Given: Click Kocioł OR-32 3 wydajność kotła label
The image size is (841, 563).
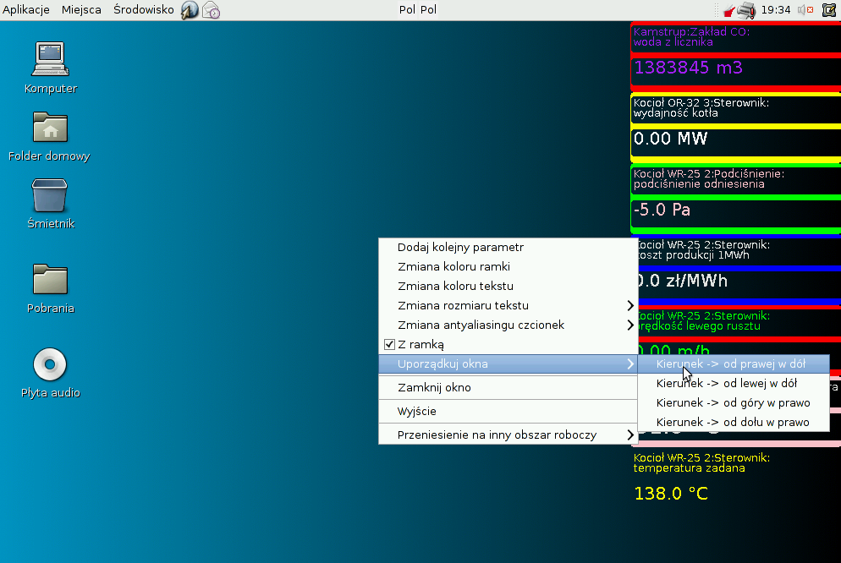Looking at the screenshot, I should [701, 108].
